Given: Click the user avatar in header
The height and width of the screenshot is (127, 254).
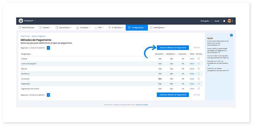Looking at the screenshot, I should pyautogui.click(x=229, y=21).
